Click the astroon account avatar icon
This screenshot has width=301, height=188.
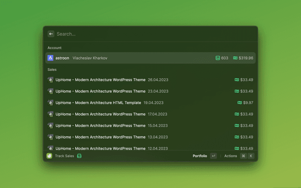pos(51,58)
